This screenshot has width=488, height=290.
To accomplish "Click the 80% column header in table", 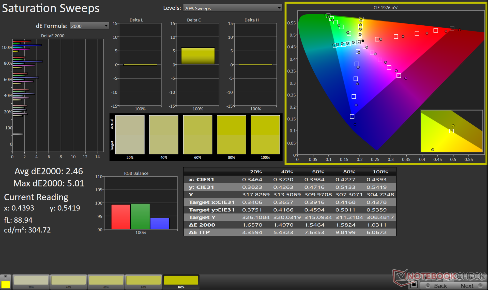I will 349,172.
